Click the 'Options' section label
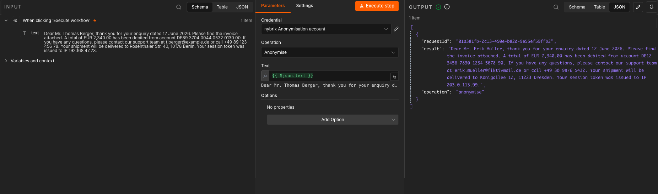The width and height of the screenshot is (658, 194). [x=269, y=96]
